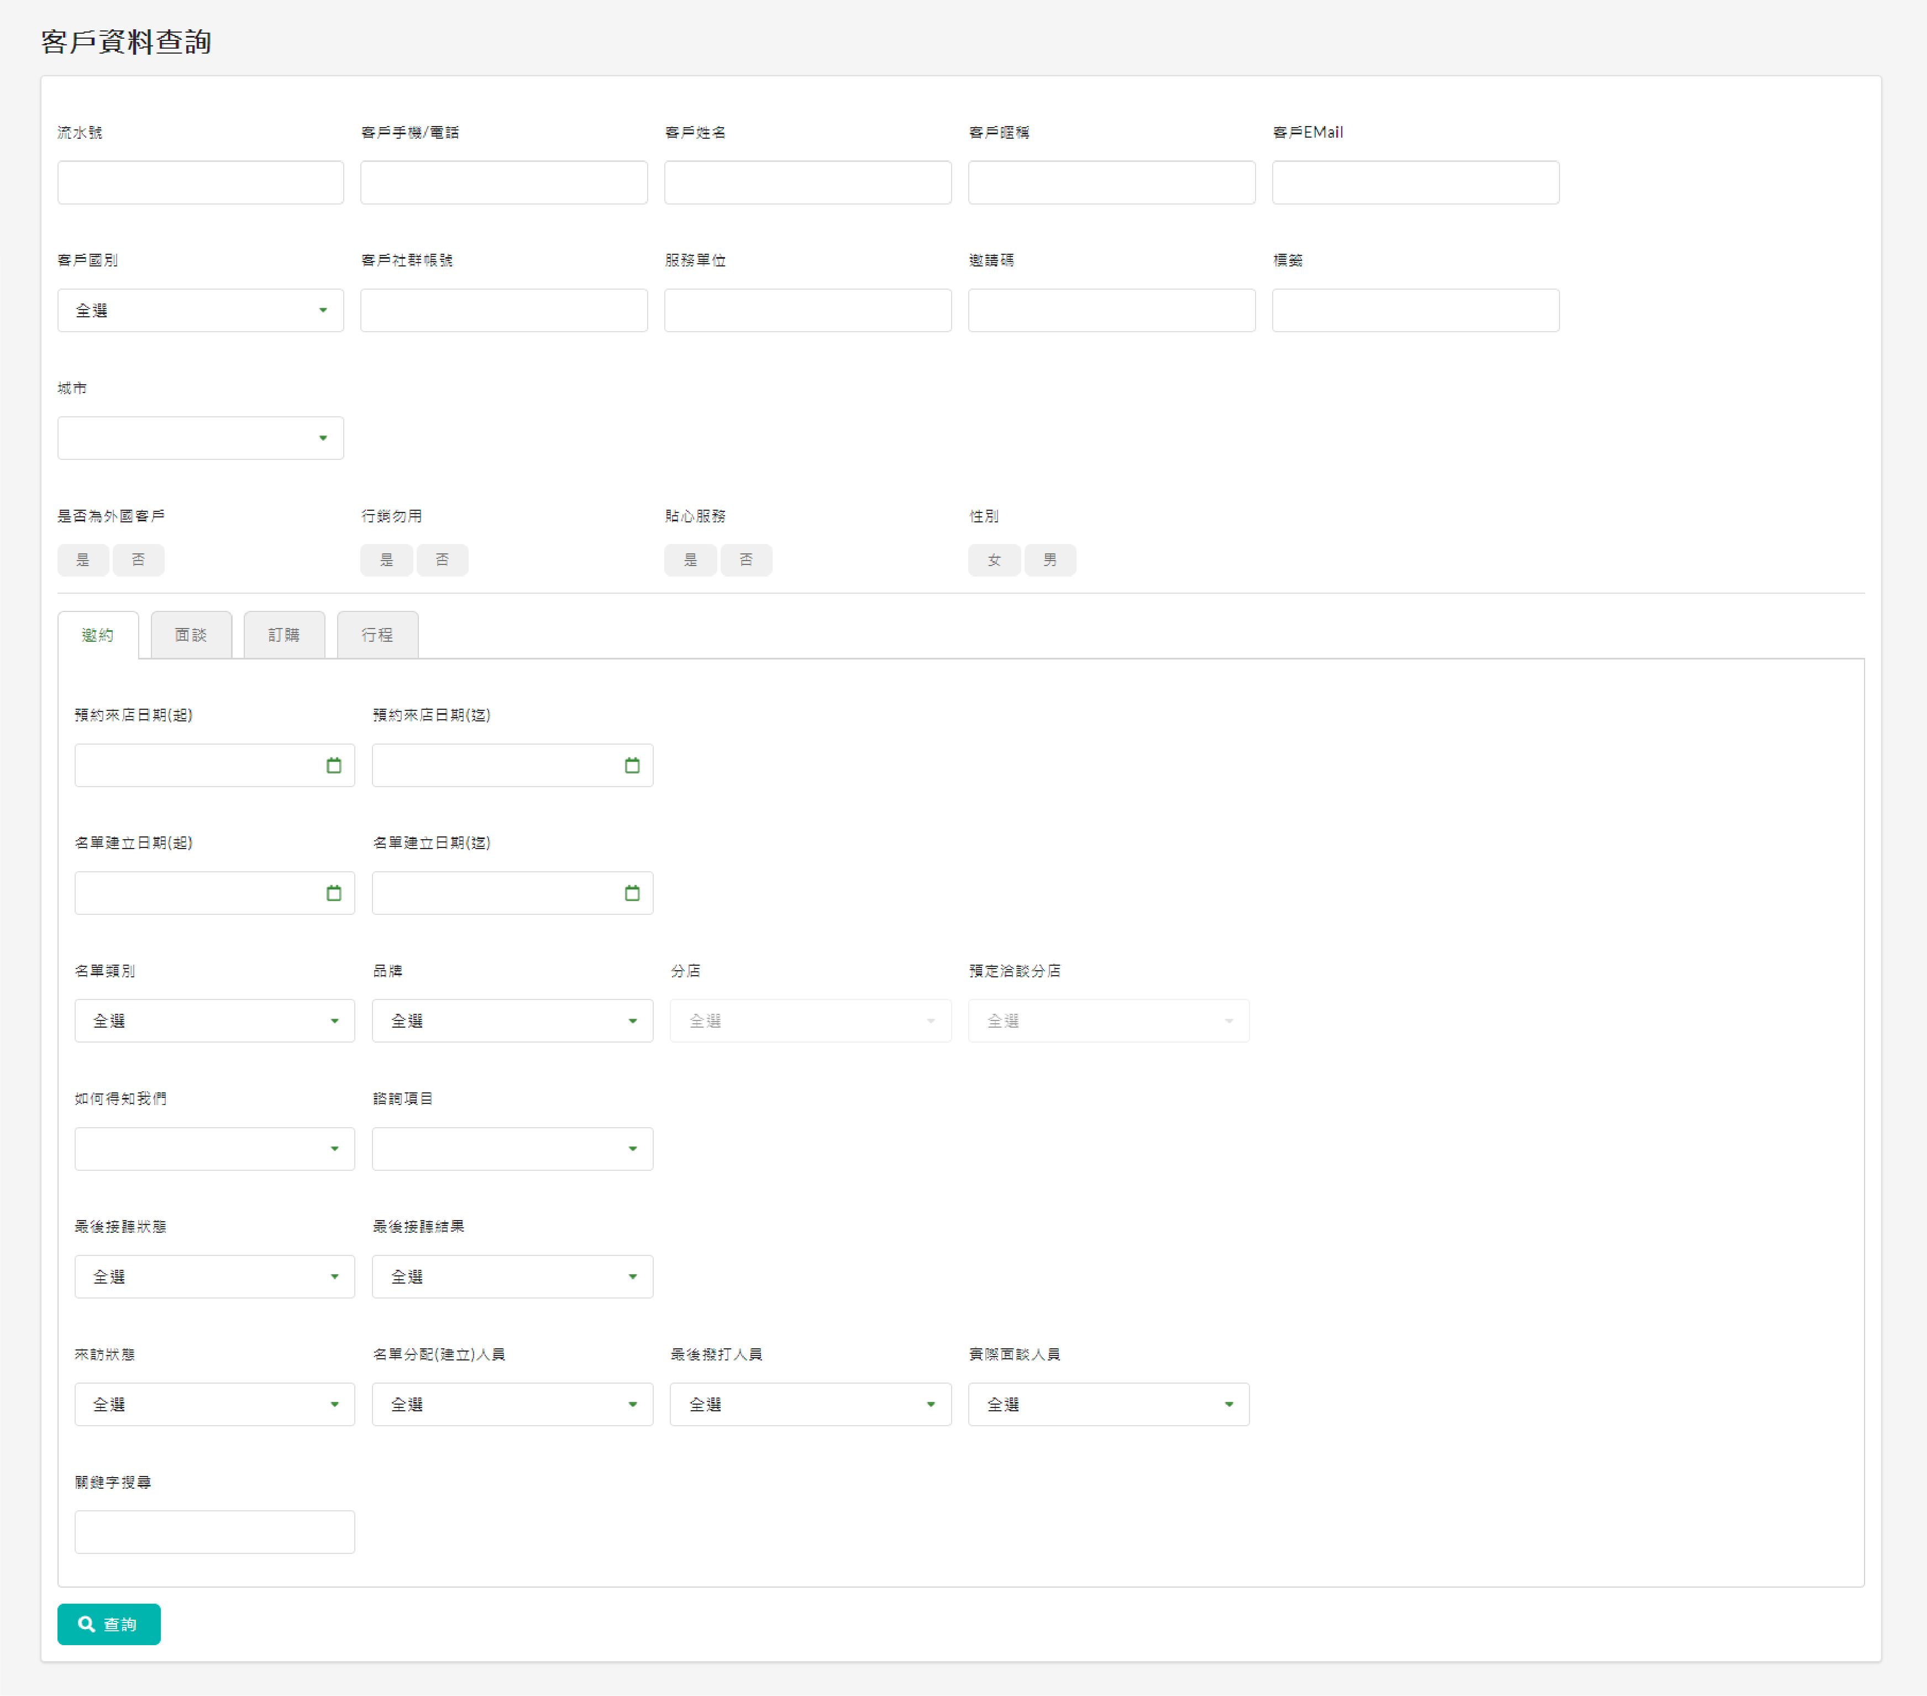Focus the 關鍵字搜尋 input field
This screenshot has width=1927, height=1696.
point(215,1532)
